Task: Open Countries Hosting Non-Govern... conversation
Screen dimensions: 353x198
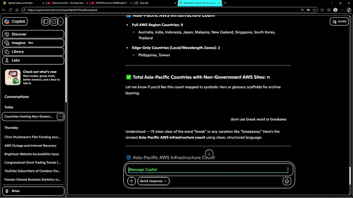Action: [29, 117]
